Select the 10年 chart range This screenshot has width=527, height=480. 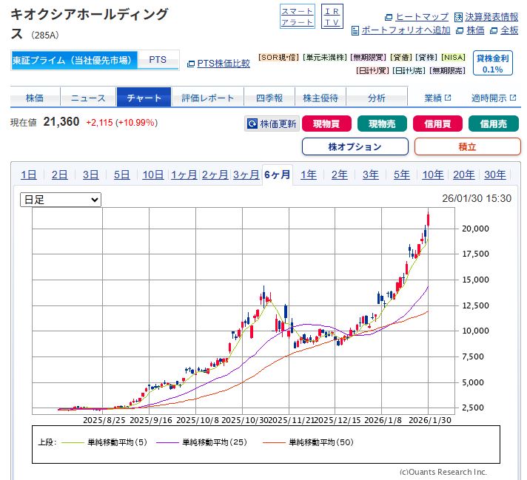(x=432, y=175)
